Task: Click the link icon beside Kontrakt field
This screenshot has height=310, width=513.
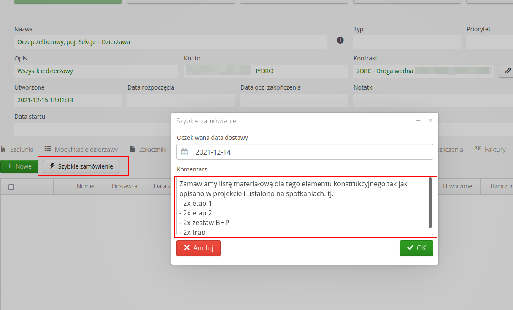Action: (x=508, y=71)
